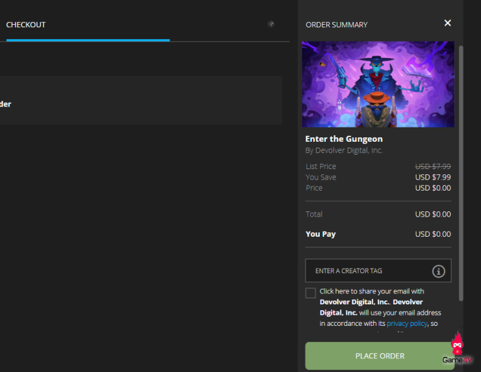Viewport: 481px width, 372px height.
Task: Click the By Devolver Digital, Inc. publisher line
Action: 344,150
